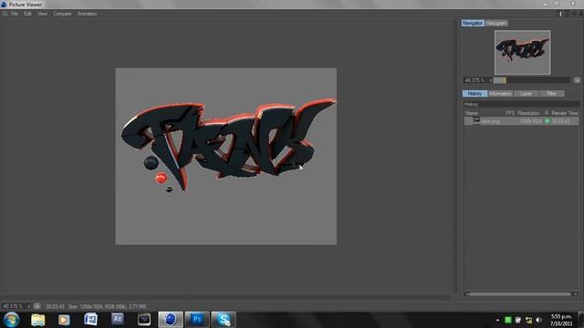Switch to Cinema 4D in the taskbar
Viewport: 584px width, 328px height.
pos(171,320)
